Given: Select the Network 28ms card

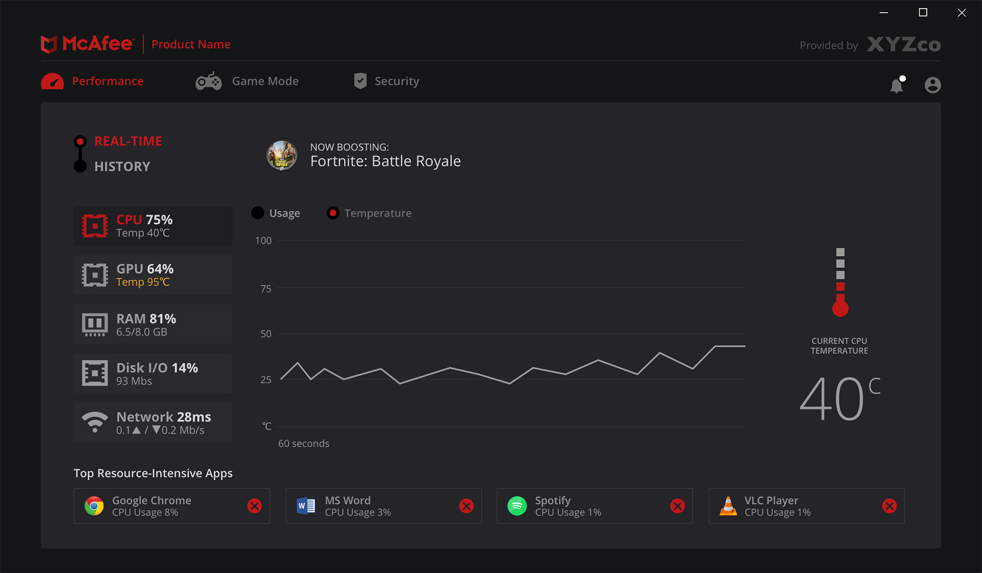Looking at the screenshot, I should (153, 423).
